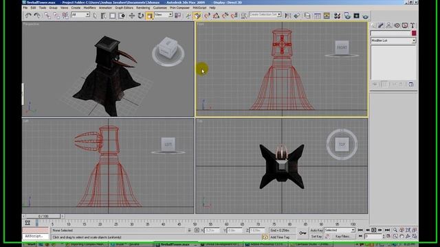Click the Align tool icon

(x=297, y=16)
